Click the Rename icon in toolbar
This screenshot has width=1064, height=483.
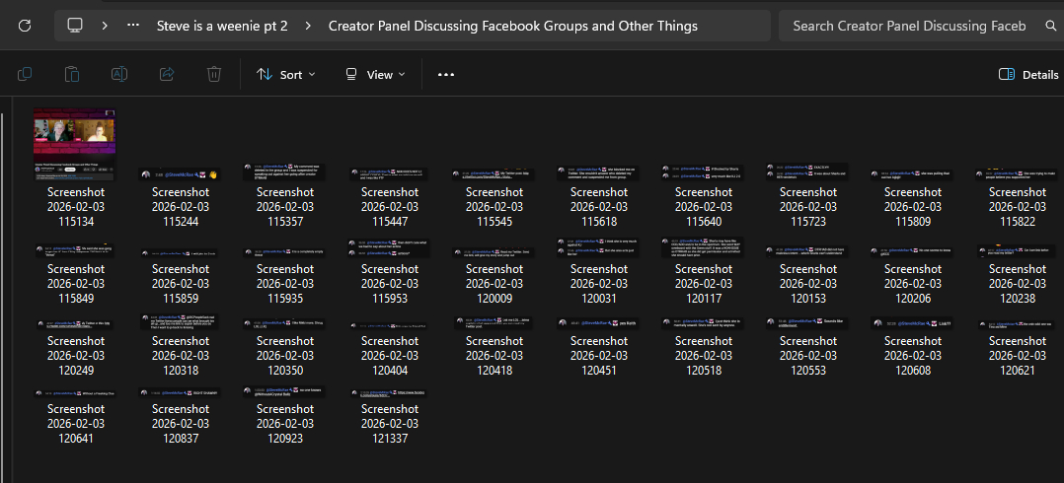pos(119,74)
